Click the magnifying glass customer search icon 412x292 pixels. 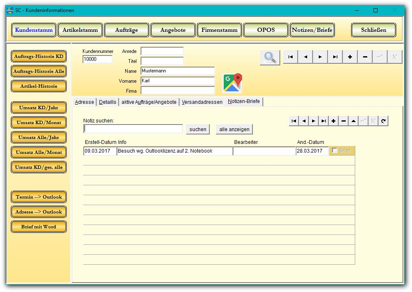(x=270, y=57)
